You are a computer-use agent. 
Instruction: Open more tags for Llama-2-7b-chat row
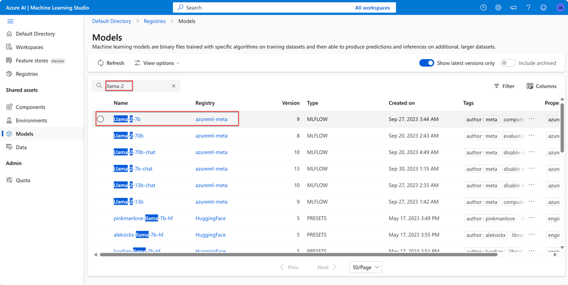tap(532, 168)
